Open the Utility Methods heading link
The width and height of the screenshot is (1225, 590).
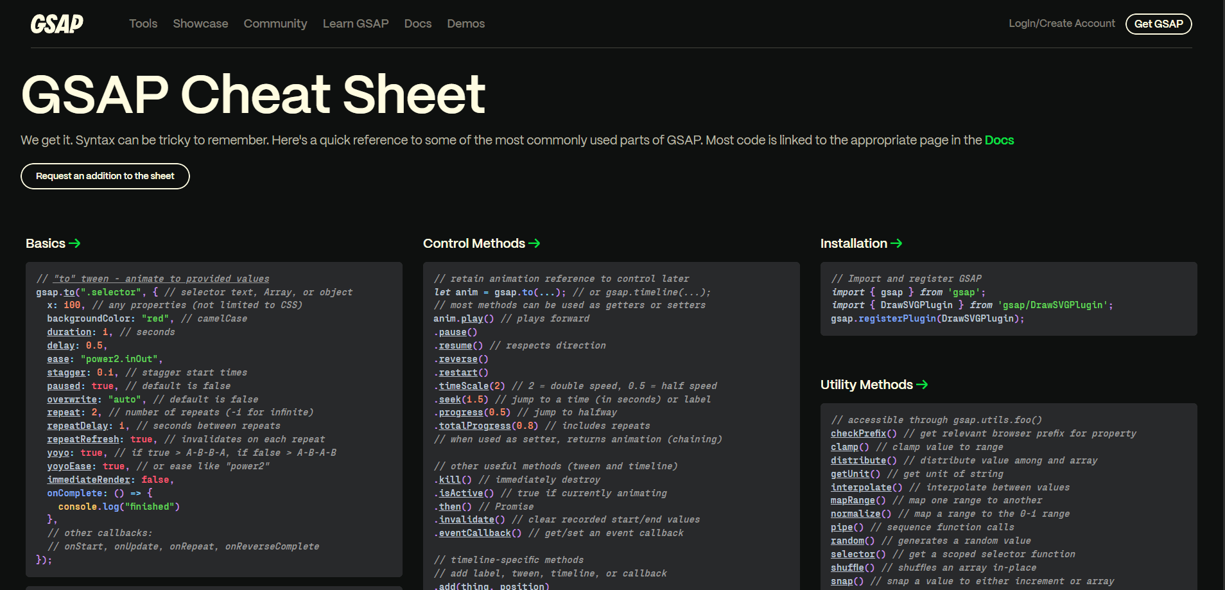867,385
